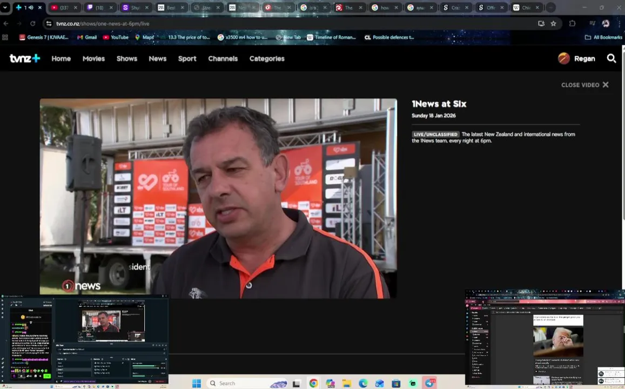Image resolution: width=625 pixels, height=389 pixels.
Task: Open File Explorer from taskbar
Action: click(347, 384)
